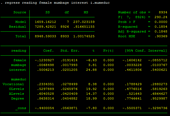Select Model SS value 1659.16212
Screen dimensions: 170x116
pos(45,22)
